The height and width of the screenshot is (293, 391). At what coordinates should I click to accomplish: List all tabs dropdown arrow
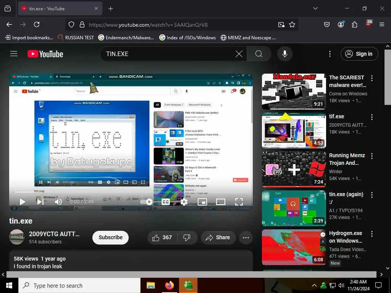[315, 8]
